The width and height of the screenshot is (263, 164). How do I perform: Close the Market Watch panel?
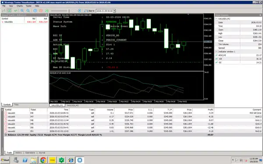tap(46, 15)
